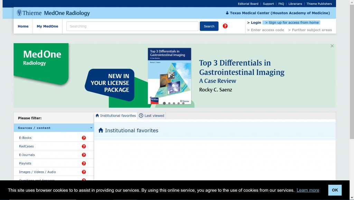Click the Enter access code link

pos(265,30)
